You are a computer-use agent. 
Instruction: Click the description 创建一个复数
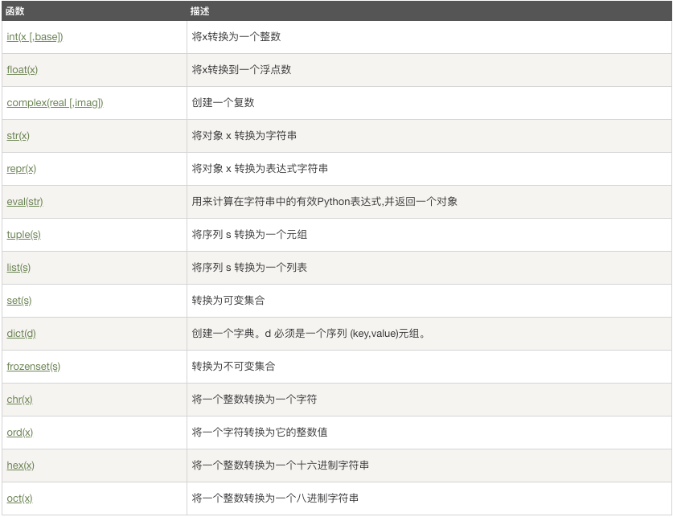(224, 103)
